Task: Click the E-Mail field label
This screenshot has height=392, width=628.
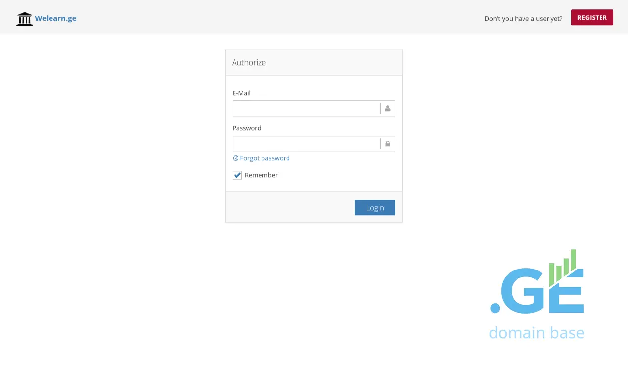Action: pyautogui.click(x=241, y=93)
